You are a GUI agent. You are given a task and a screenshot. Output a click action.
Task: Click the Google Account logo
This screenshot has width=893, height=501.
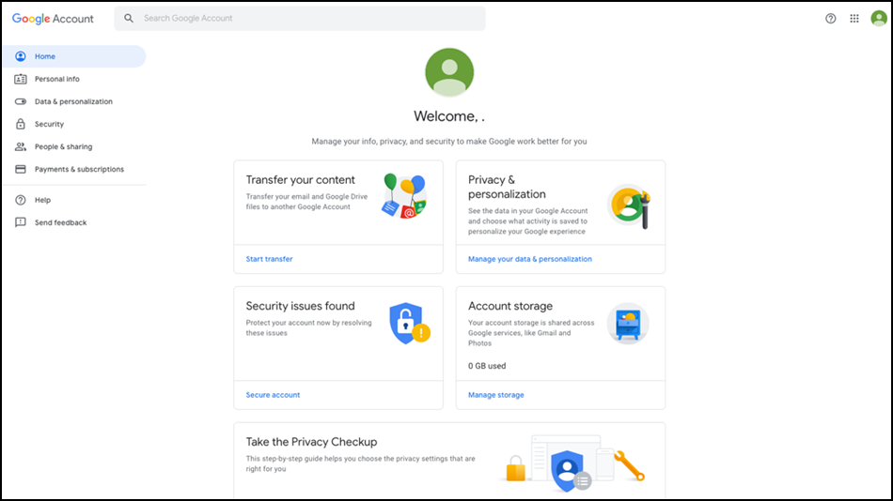point(53,19)
